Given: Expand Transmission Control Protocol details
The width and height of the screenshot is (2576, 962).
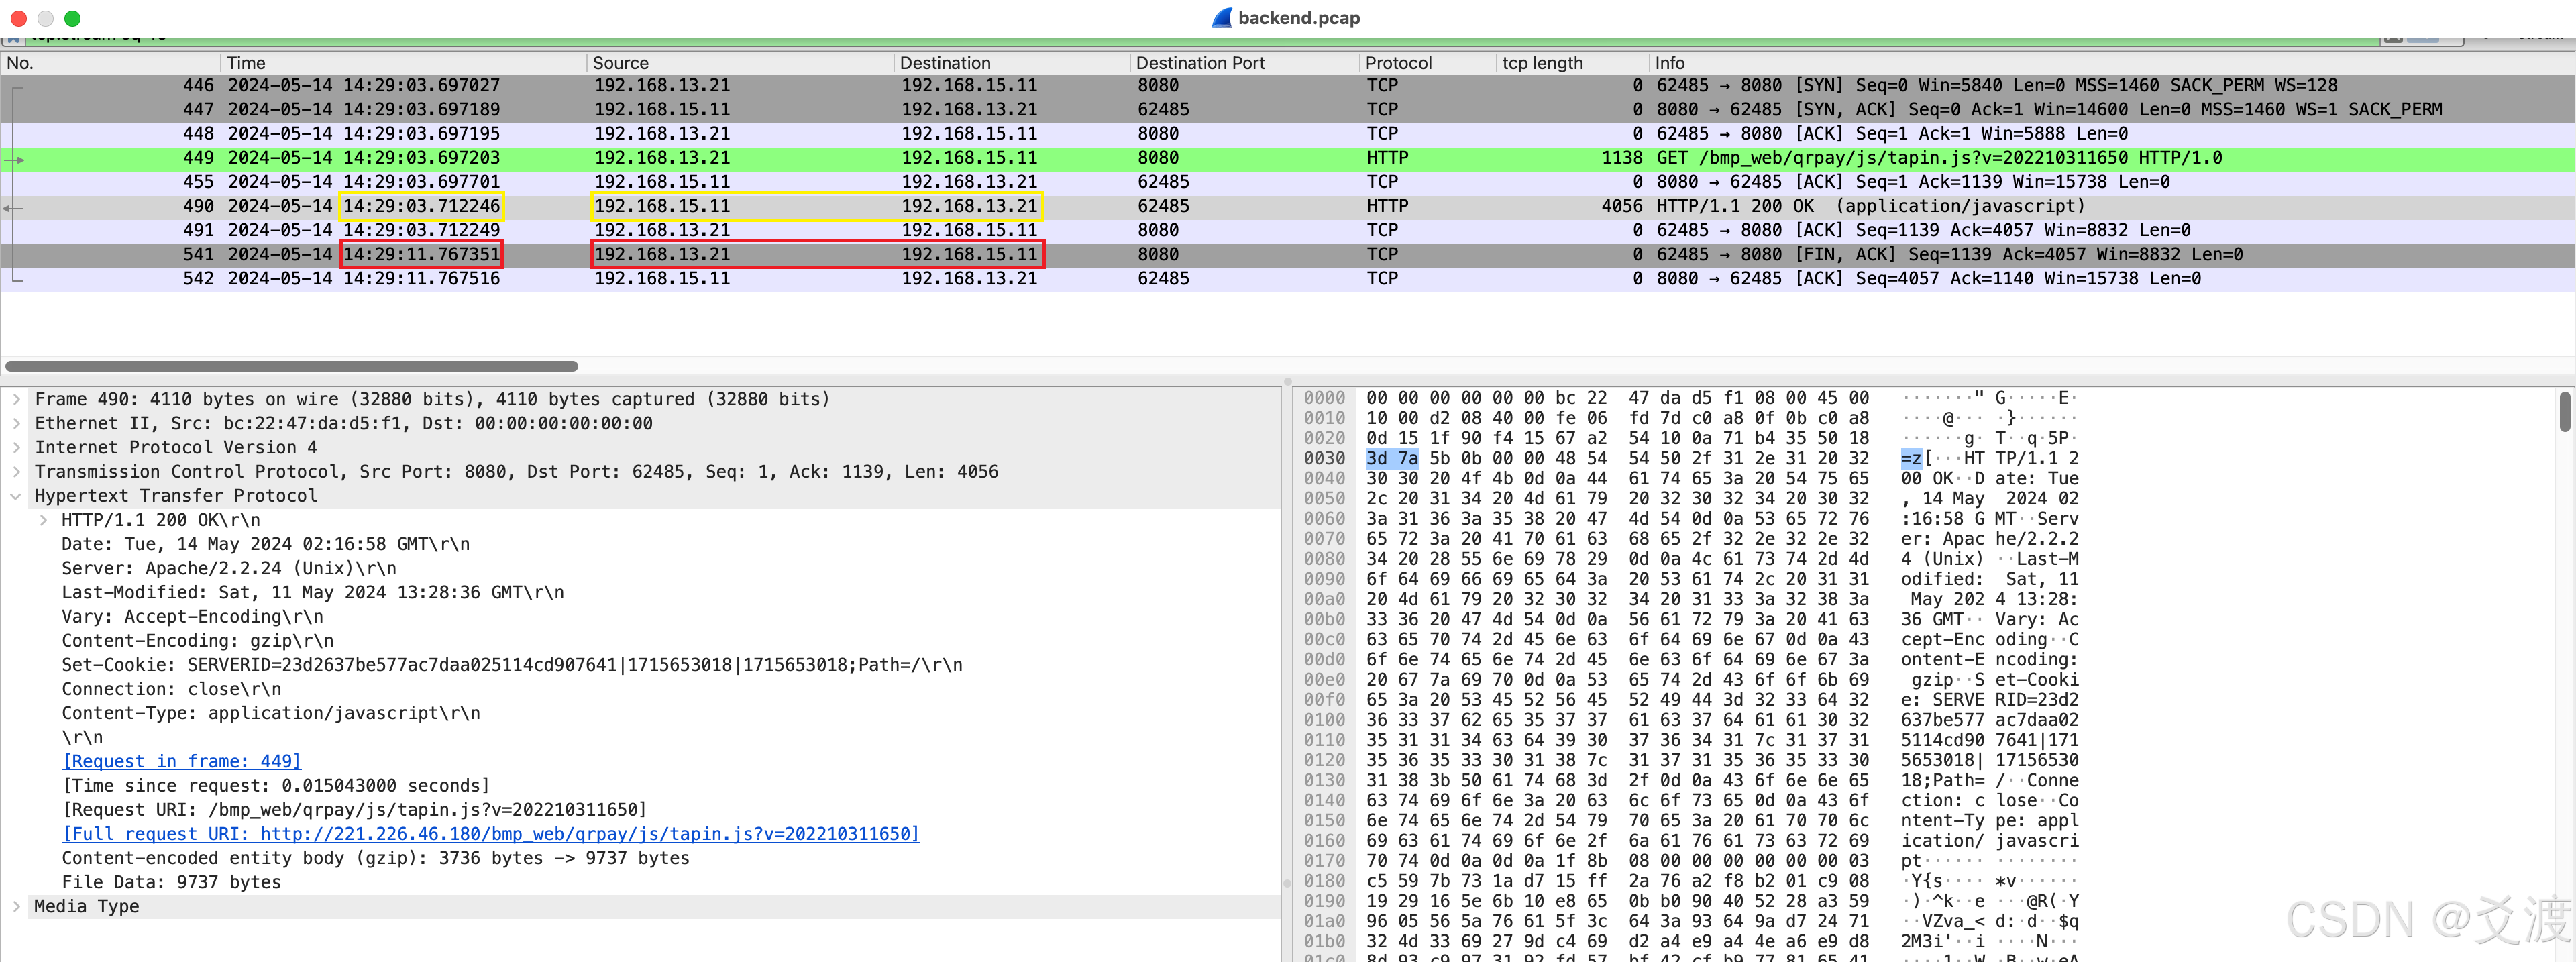Looking at the screenshot, I should (16, 471).
